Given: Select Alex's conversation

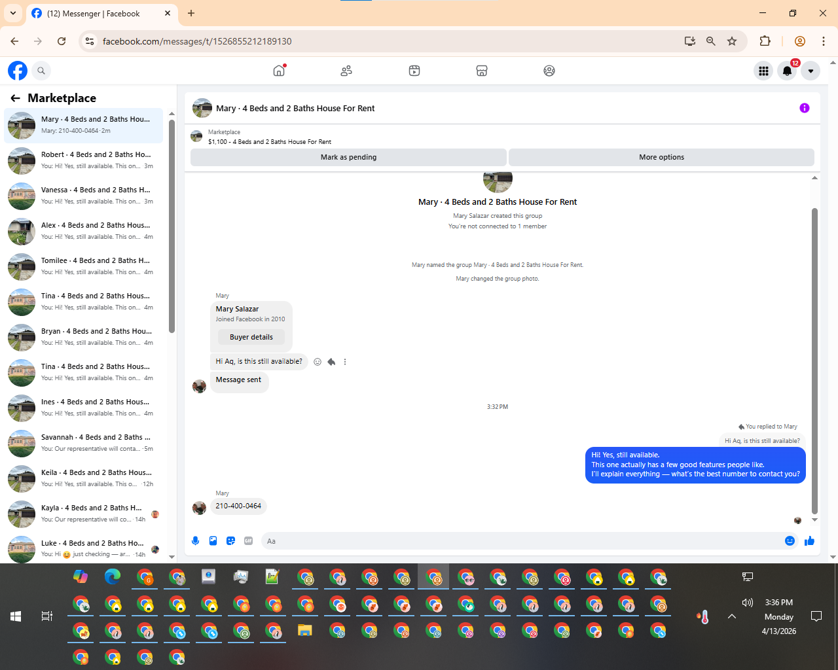Looking at the screenshot, I should coord(84,231).
